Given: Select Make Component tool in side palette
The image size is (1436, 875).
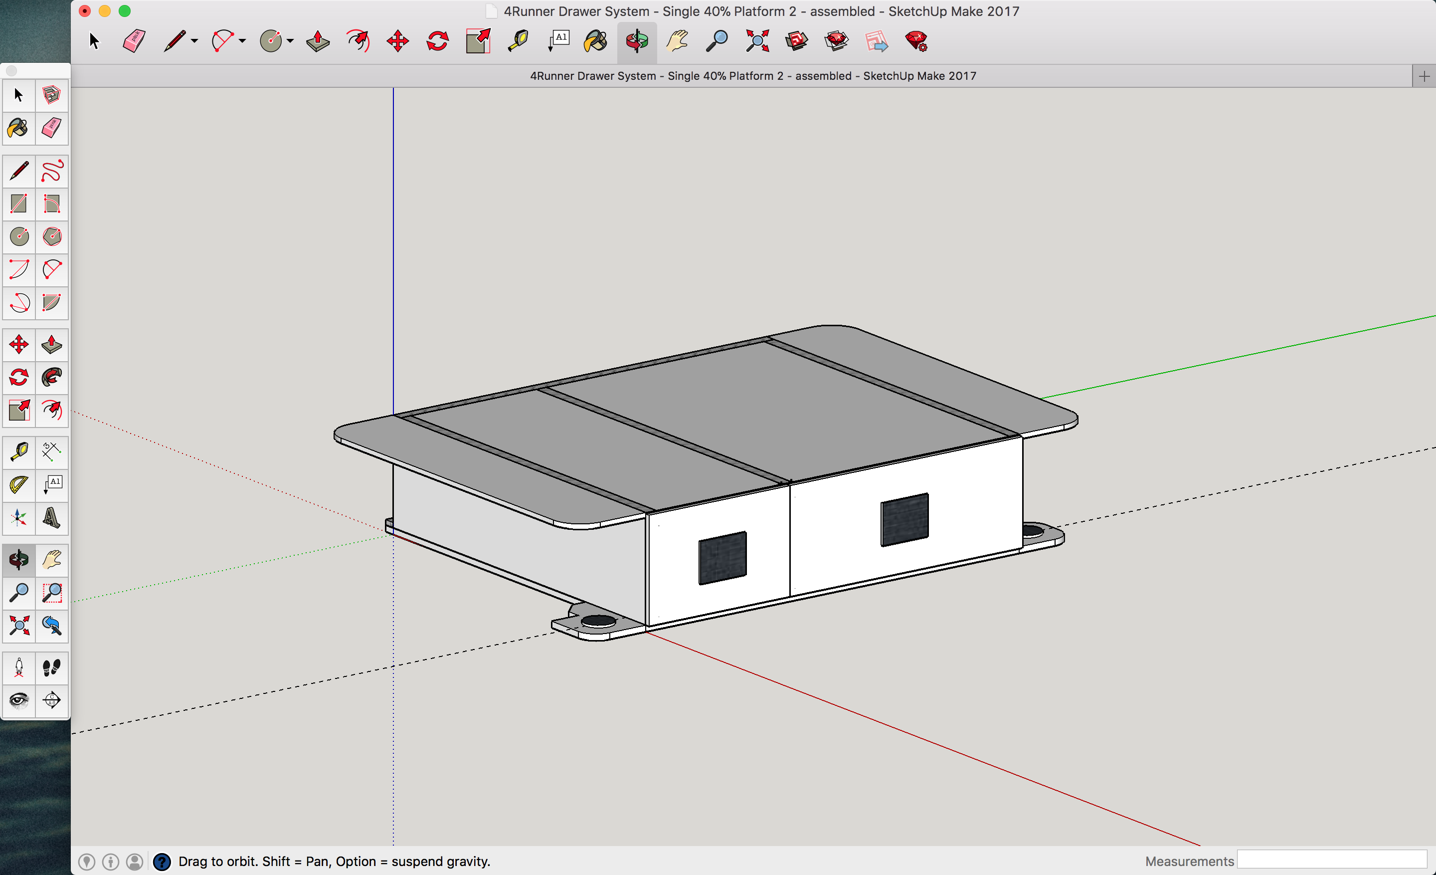Looking at the screenshot, I should coord(52,95).
